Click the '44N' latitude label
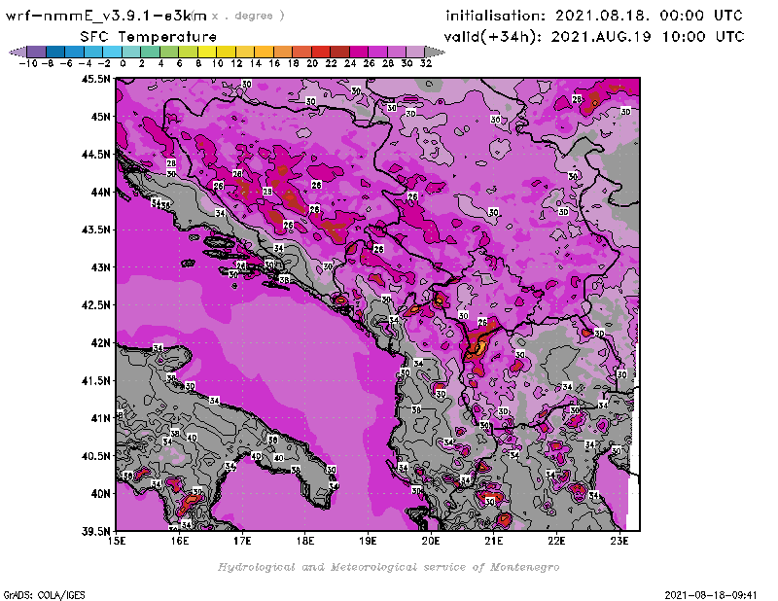 pos(100,192)
